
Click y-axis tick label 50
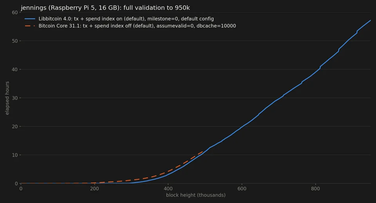(15, 41)
